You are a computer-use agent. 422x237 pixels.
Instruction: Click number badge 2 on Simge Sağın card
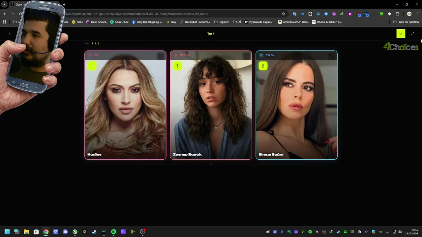(x=263, y=66)
